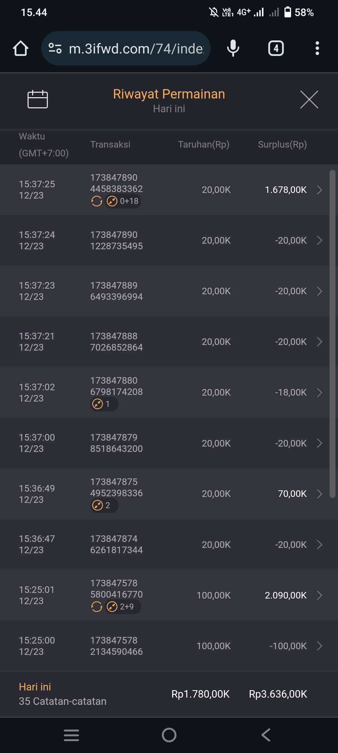Expand details for the 1.678,00K surplus row

[320, 190]
